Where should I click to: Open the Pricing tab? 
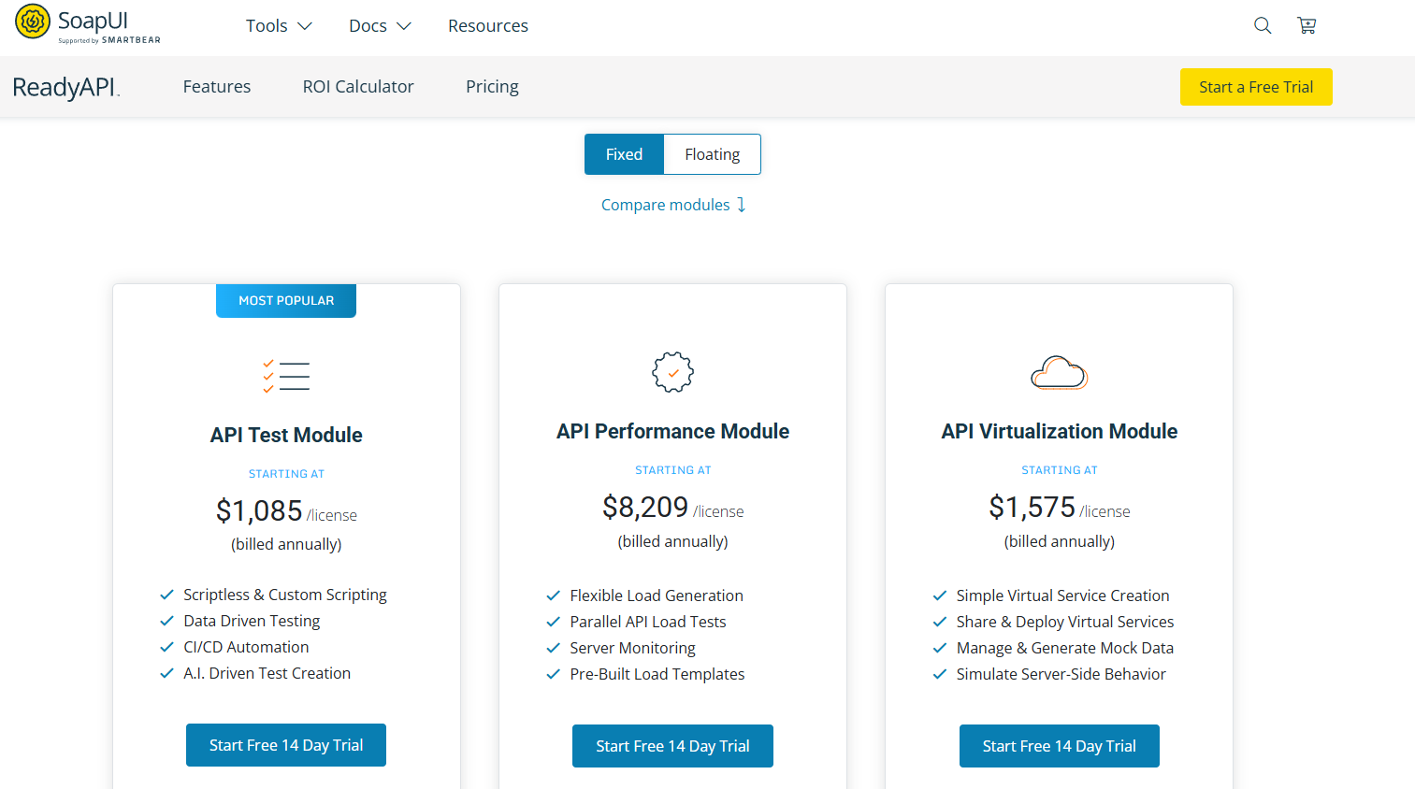pyautogui.click(x=492, y=87)
